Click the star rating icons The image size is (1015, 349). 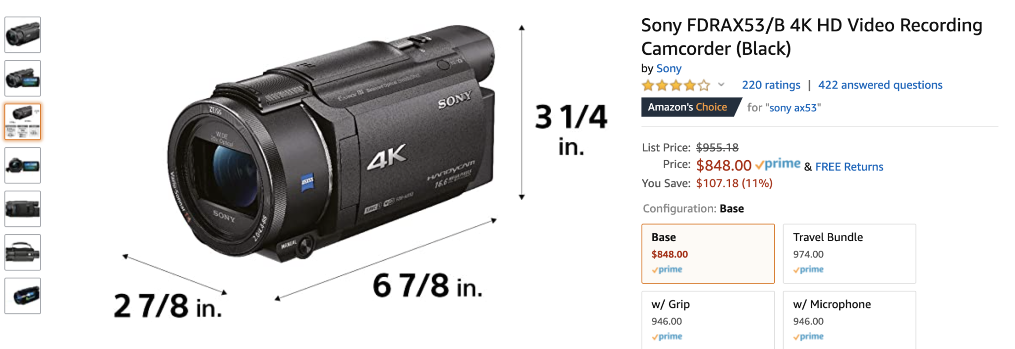tap(676, 86)
